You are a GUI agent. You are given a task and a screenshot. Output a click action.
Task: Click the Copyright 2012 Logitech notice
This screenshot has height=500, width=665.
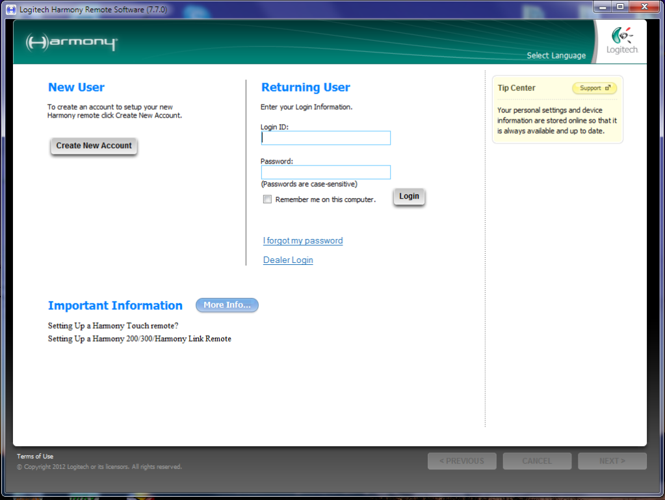(x=99, y=466)
